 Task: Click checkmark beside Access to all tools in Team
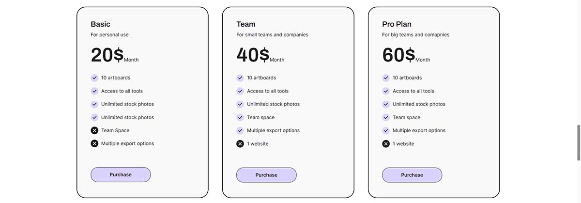click(240, 91)
